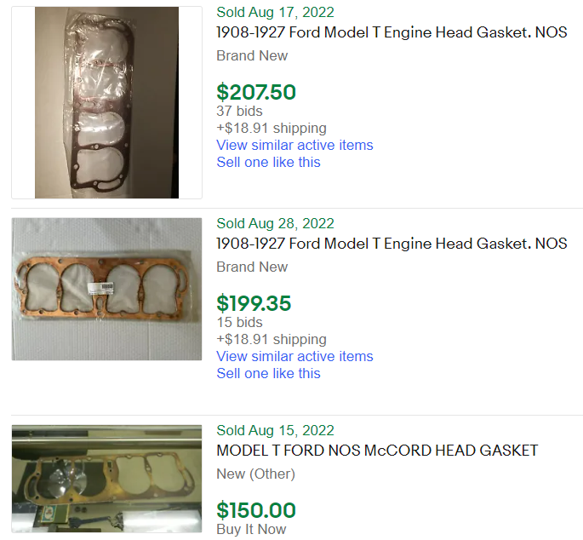Open the McCORD head gasket thumbnail image
The width and height of the screenshot is (583, 540).
(106, 479)
